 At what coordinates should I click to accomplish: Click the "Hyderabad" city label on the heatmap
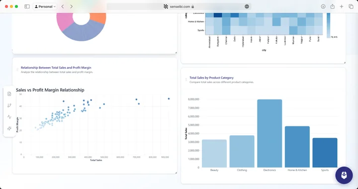[243, 42]
